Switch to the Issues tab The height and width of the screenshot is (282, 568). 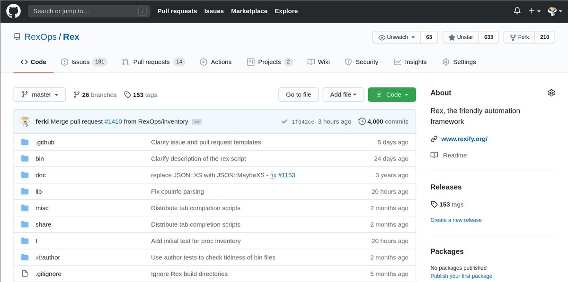coord(84,62)
